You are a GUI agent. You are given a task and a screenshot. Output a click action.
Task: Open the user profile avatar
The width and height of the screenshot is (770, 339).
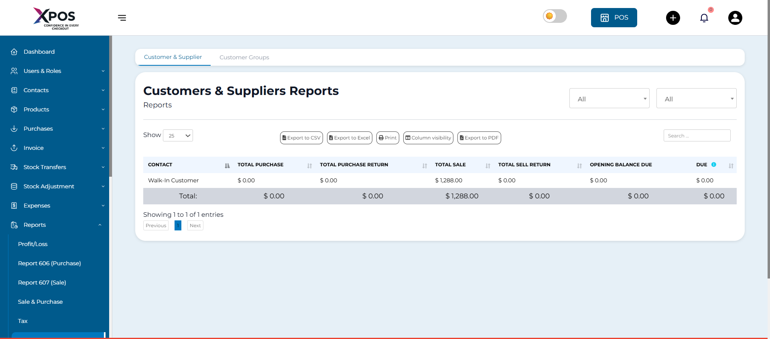click(x=735, y=18)
